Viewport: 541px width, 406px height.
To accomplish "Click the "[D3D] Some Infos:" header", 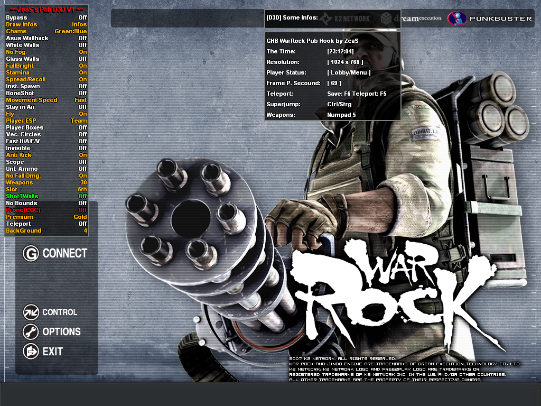I will [292, 17].
